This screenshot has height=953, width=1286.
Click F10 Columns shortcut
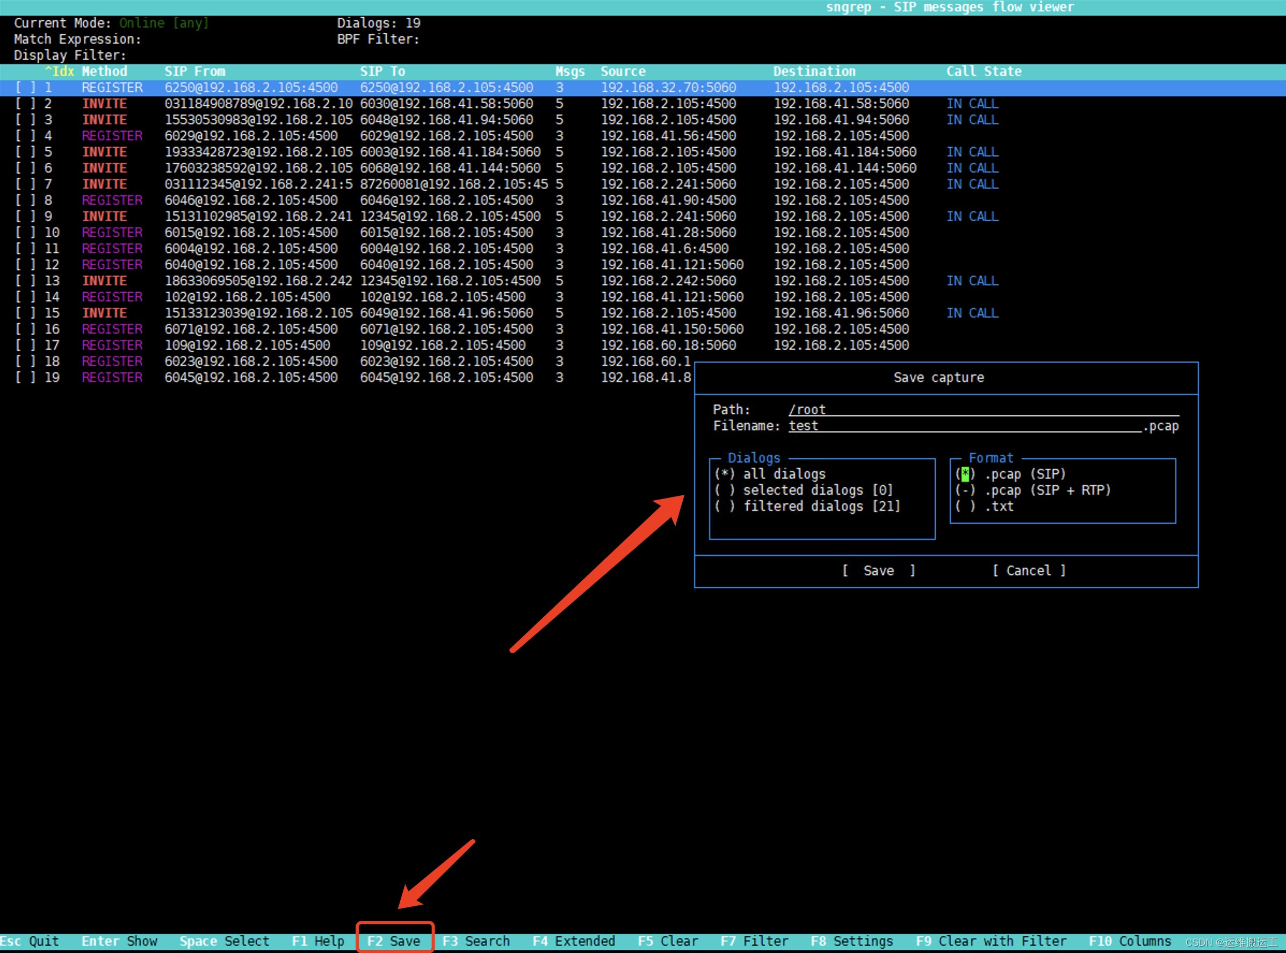(1129, 941)
